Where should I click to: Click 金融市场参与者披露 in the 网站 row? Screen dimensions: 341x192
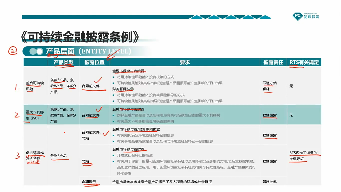tap(128, 149)
